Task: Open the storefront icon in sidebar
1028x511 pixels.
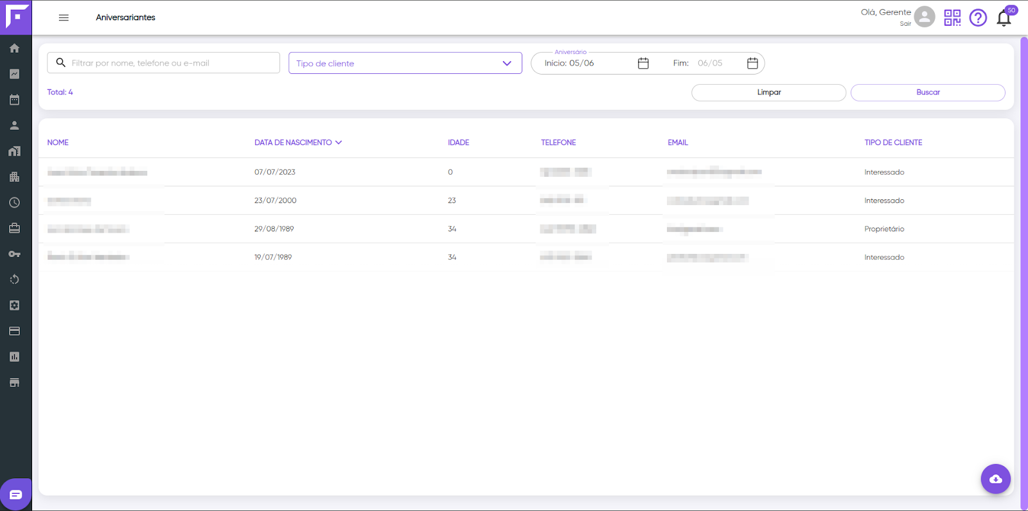Action: click(14, 382)
